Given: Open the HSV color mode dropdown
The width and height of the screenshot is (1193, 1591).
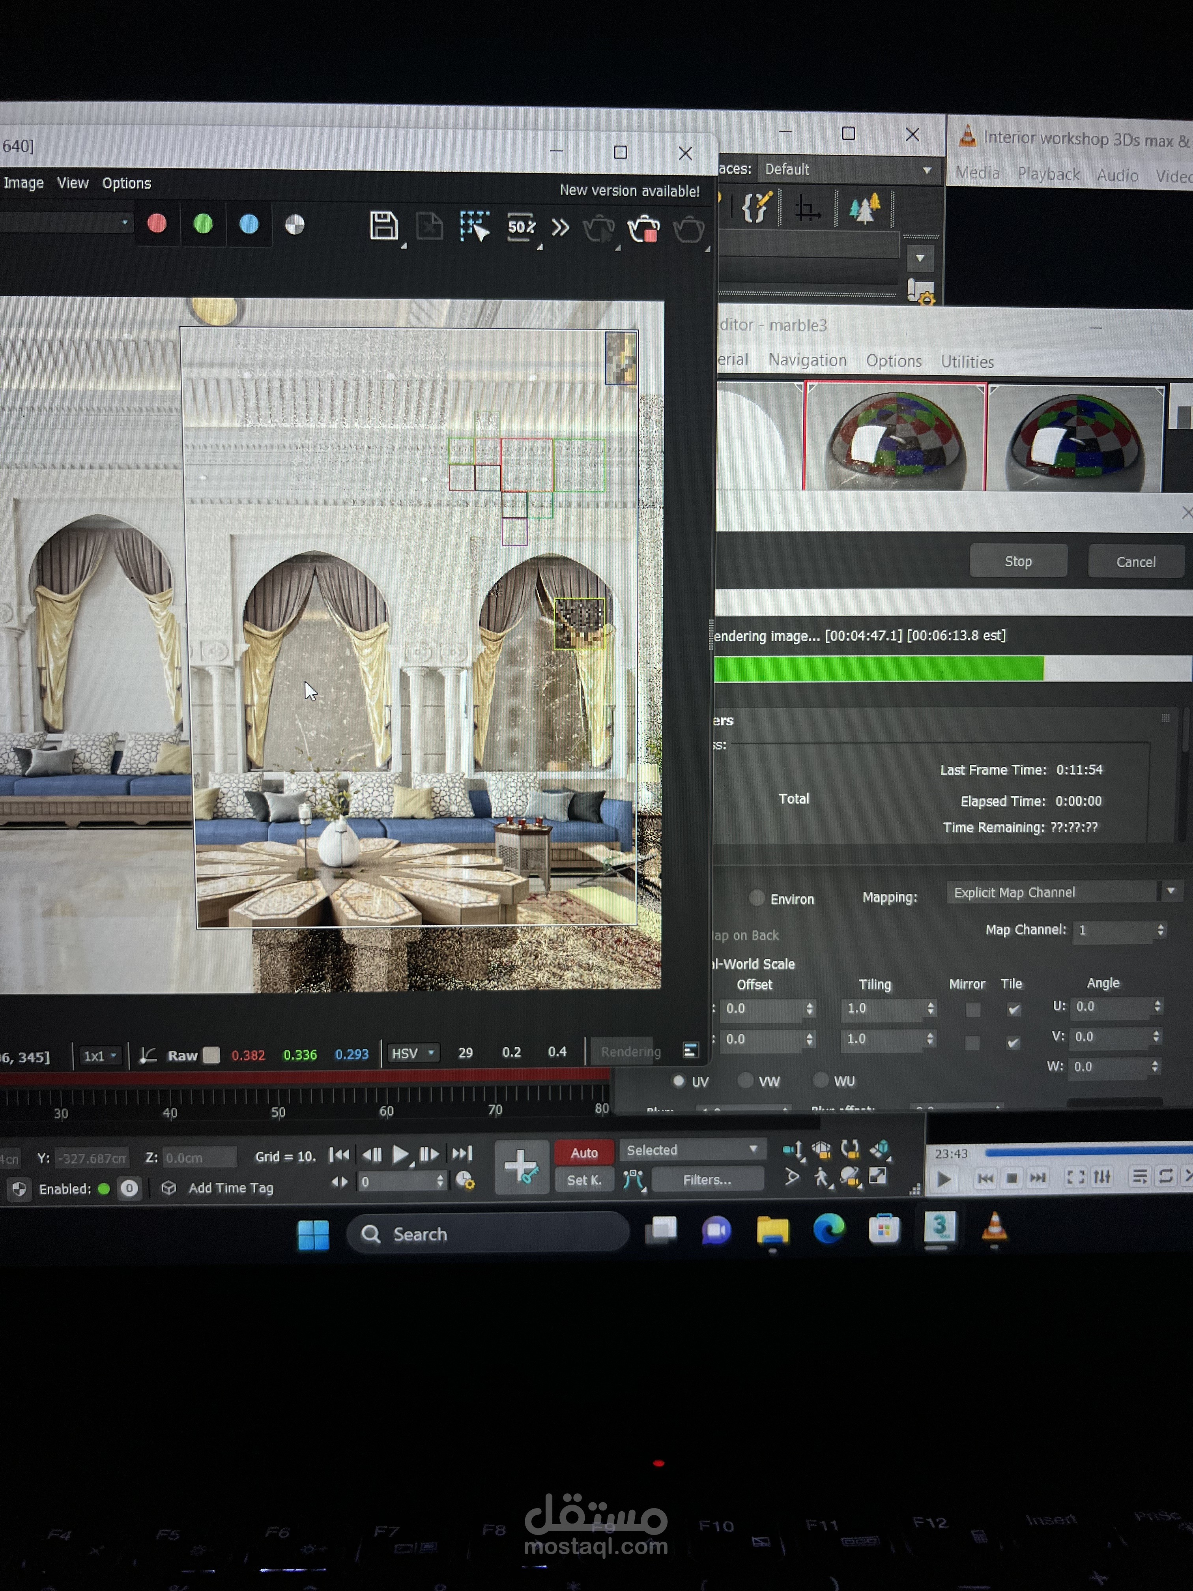Looking at the screenshot, I should [x=413, y=1053].
